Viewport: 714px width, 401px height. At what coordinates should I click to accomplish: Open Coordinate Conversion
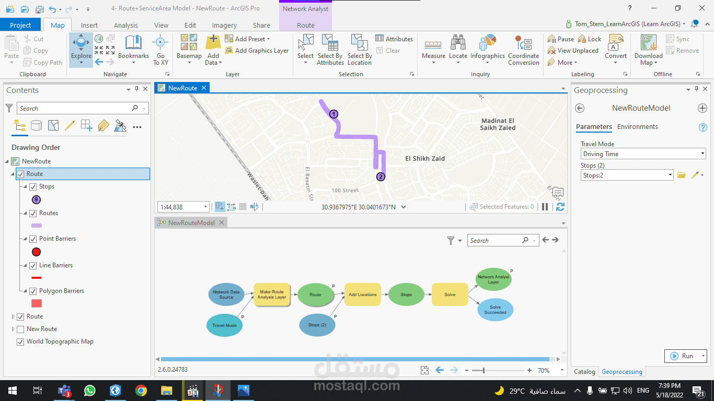523,50
